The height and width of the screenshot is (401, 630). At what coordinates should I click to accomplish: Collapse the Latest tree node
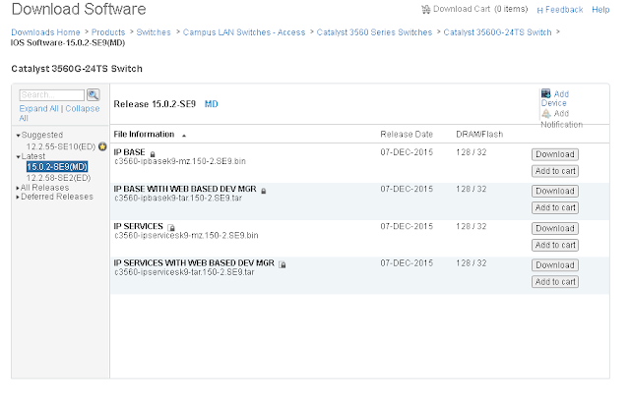[x=18, y=157]
